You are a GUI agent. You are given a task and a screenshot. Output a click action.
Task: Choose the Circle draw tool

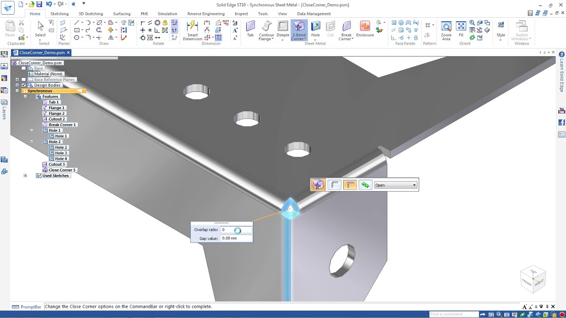pyautogui.click(x=76, y=38)
